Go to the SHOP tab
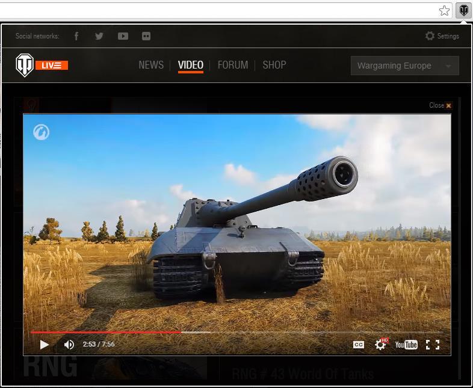The image size is (473, 388). [274, 65]
